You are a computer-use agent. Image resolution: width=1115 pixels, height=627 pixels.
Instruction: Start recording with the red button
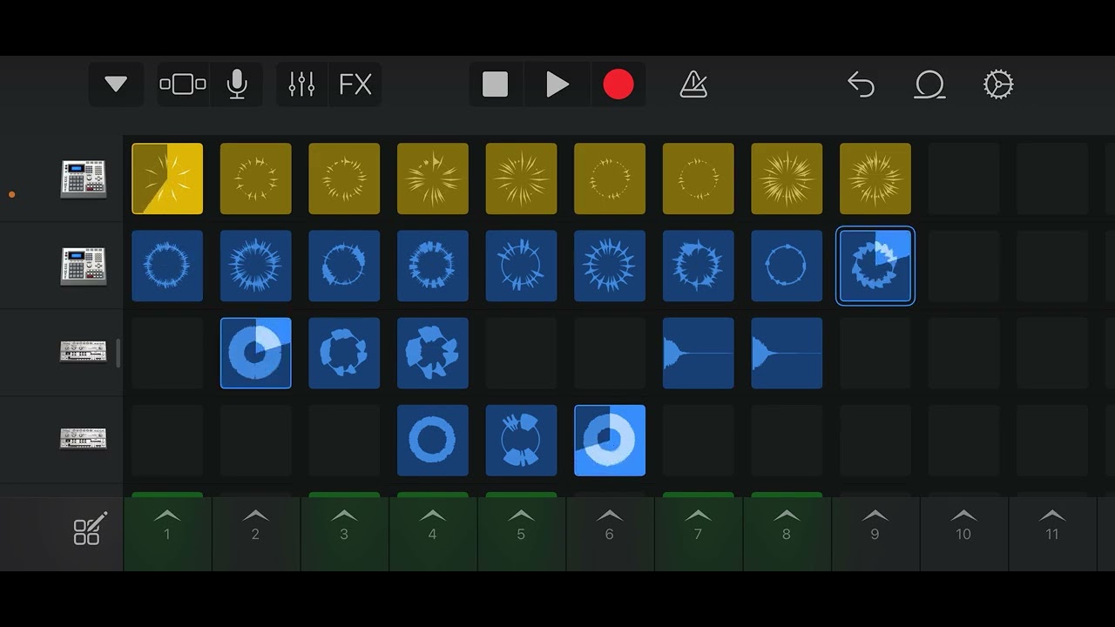(x=618, y=84)
